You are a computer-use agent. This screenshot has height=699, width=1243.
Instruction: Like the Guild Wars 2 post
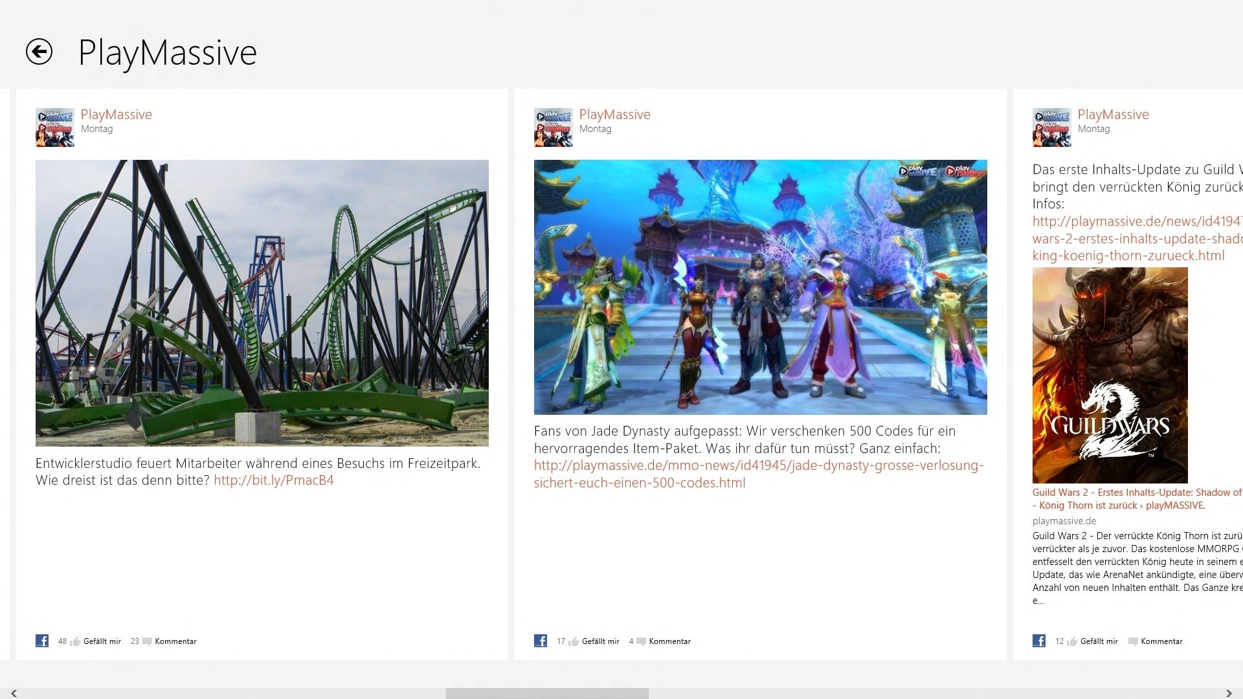(1099, 641)
